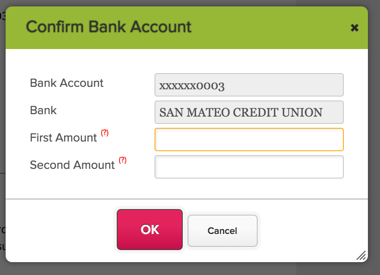Open the First Amount help tooltip

click(x=105, y=133)
